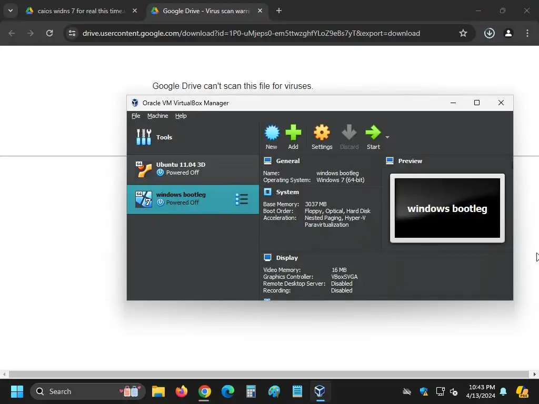Viewport: 539px width, 404px height.
Task: Bookmark this page with the star icon
Action: (463, 33)
